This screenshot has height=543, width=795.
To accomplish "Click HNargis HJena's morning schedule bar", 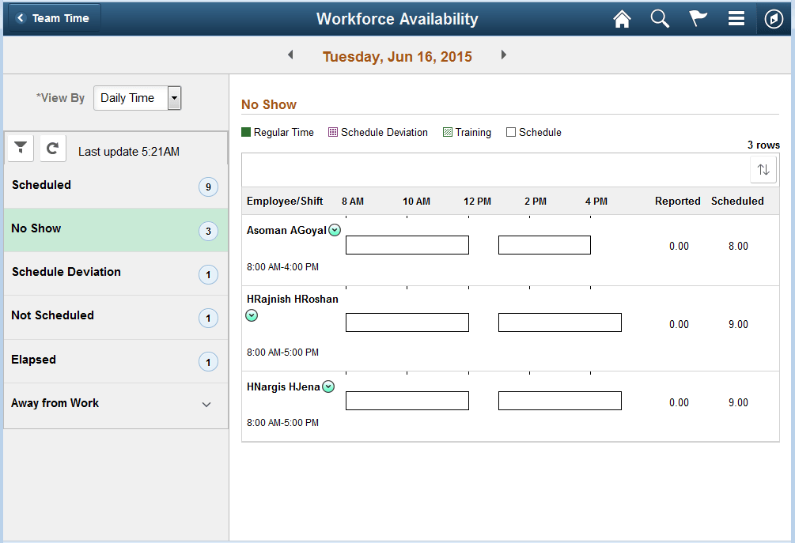I will pyautogui.click(x=407, y=401).
